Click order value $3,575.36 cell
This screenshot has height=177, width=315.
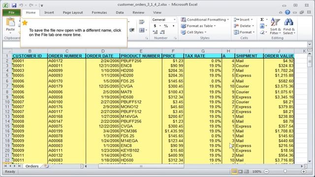(279, 87)
